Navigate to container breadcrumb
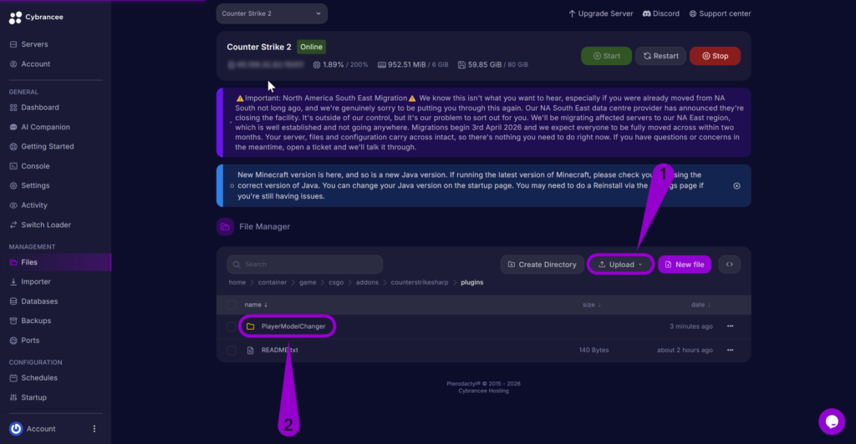 coord(272,282)
